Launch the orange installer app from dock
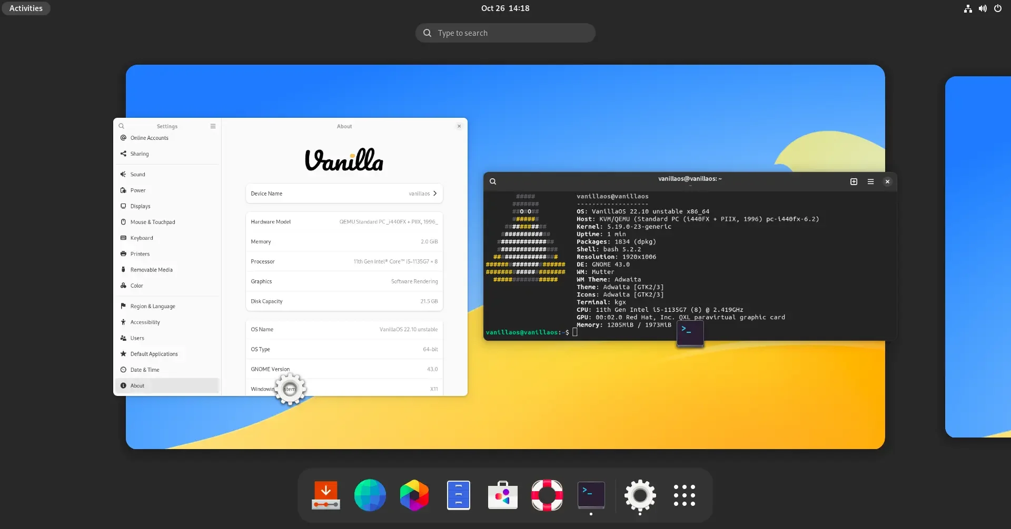The height and width of the screenshot is (529, 1011). pos(326,495)
